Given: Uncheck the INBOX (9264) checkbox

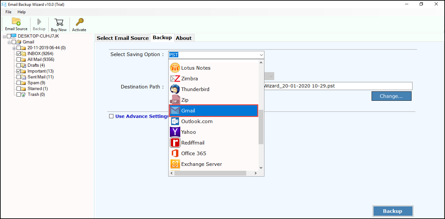Looking at the screenshot, I should click(x=19, y=53).
